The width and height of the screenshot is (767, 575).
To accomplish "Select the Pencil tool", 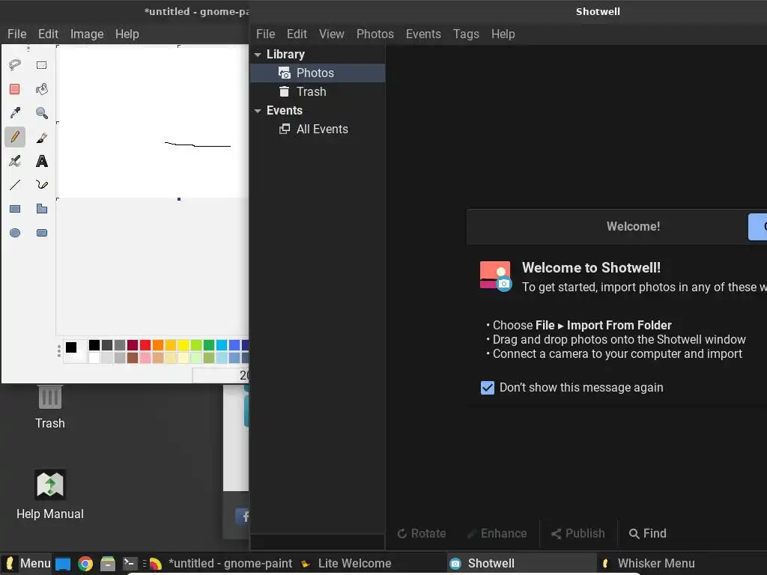I will [15, 137].
